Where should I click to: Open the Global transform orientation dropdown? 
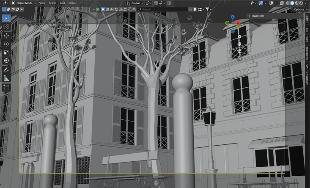point(135,3)
